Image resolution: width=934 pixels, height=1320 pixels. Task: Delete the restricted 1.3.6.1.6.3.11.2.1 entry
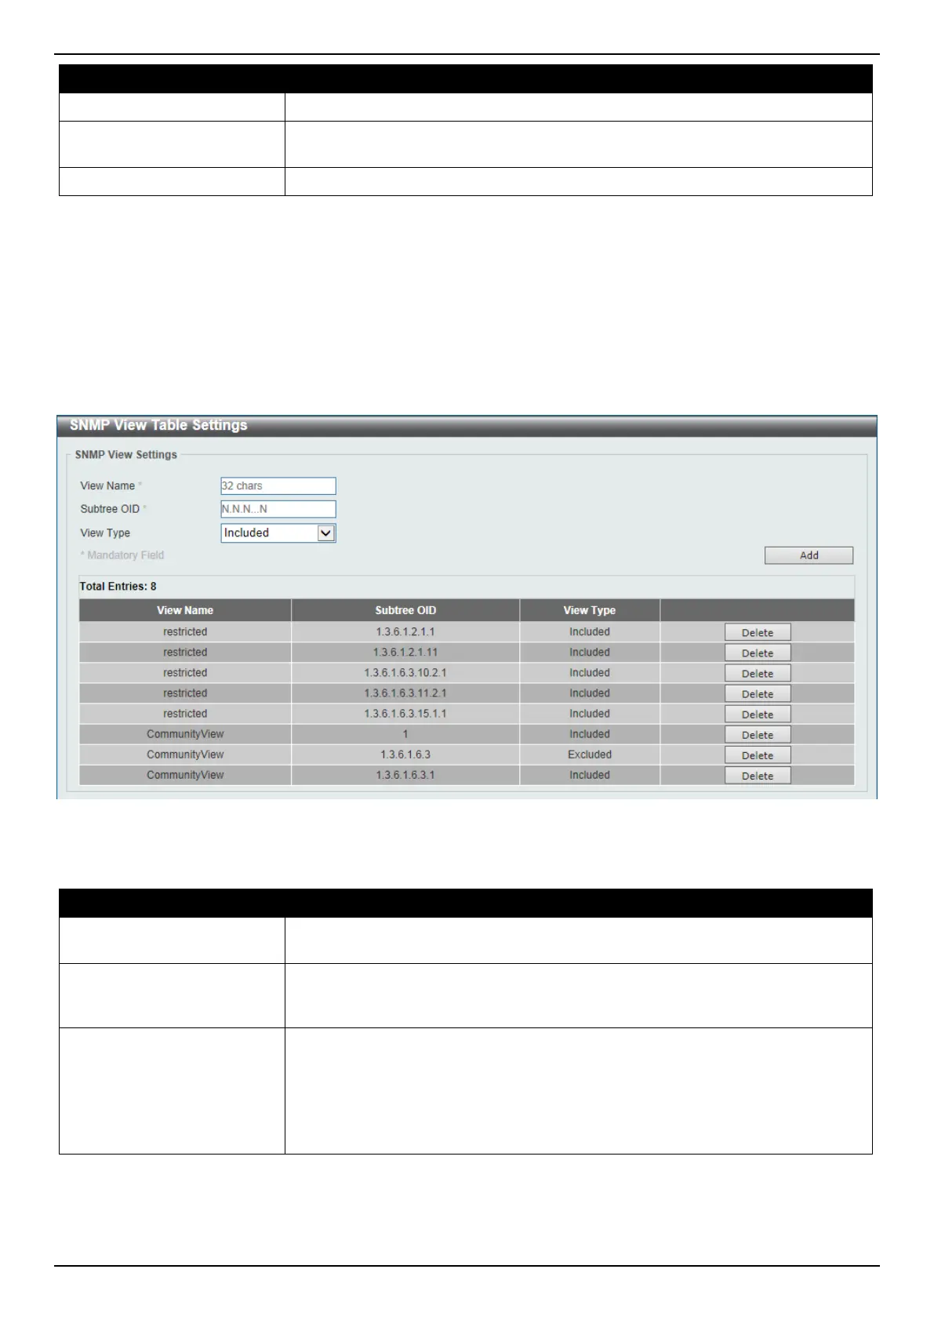coord(758,693)
